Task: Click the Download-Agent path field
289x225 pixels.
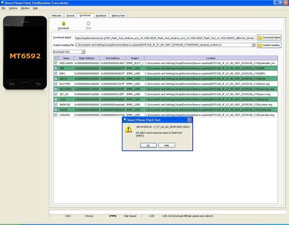Action: click(165, 38)
